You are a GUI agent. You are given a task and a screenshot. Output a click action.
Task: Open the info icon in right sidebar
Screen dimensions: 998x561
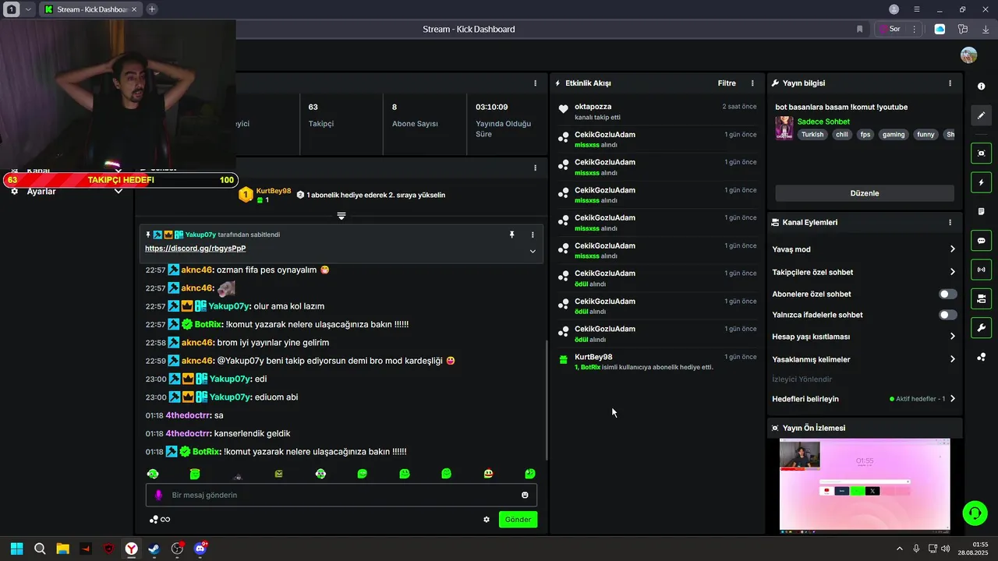tap(982, 86)
